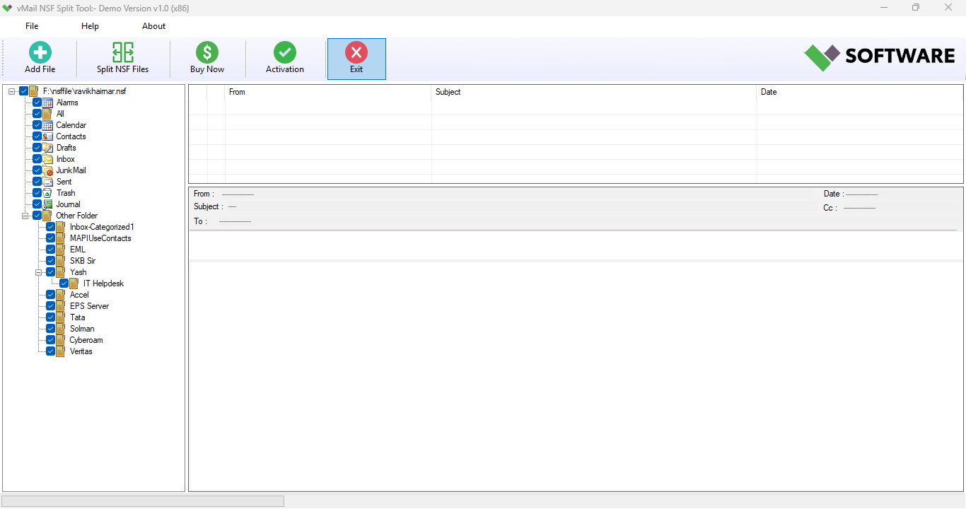Viewport: 966px width, 509px height.
Task: Uncheck the Cyberoam checkbox
Action: (x=51, y=340)
